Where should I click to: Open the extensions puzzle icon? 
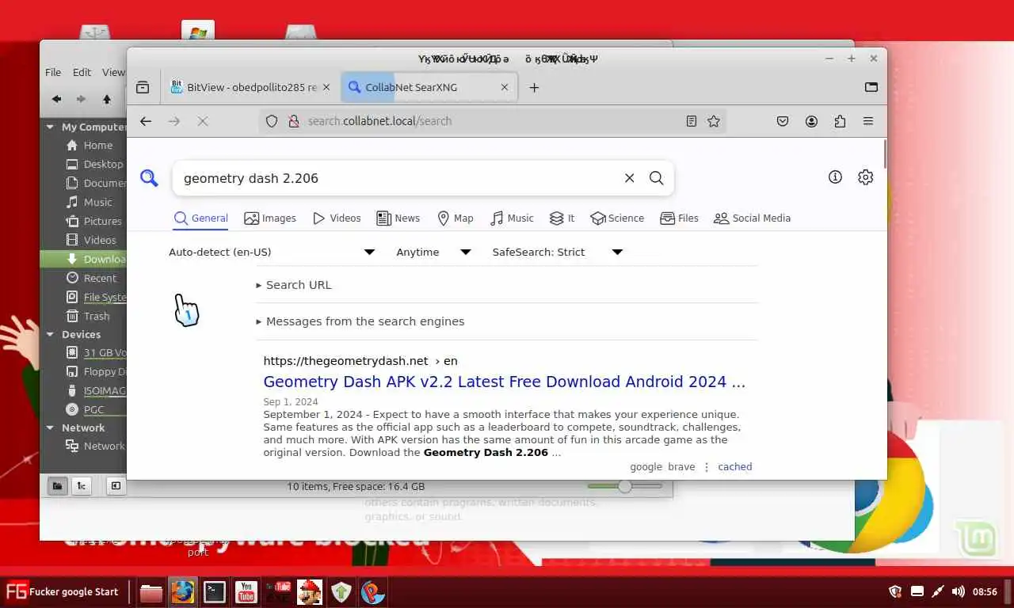point(840,121)
